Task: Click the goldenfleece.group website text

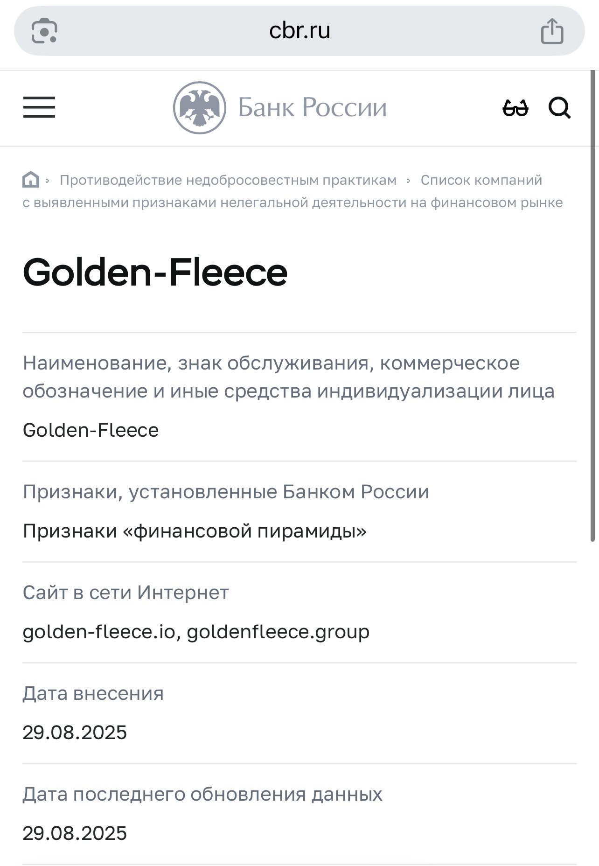Action: [278, 632]
